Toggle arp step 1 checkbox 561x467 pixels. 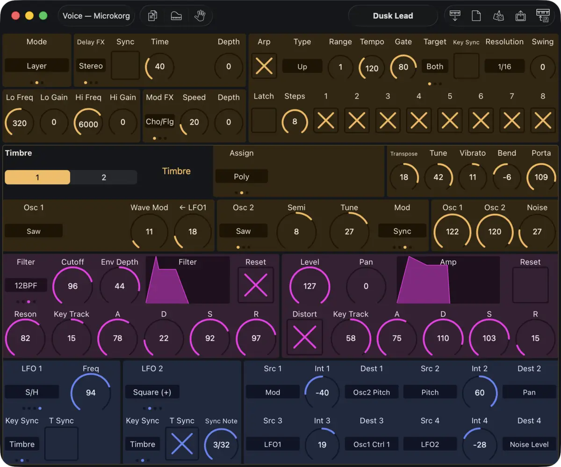(326, 120)
